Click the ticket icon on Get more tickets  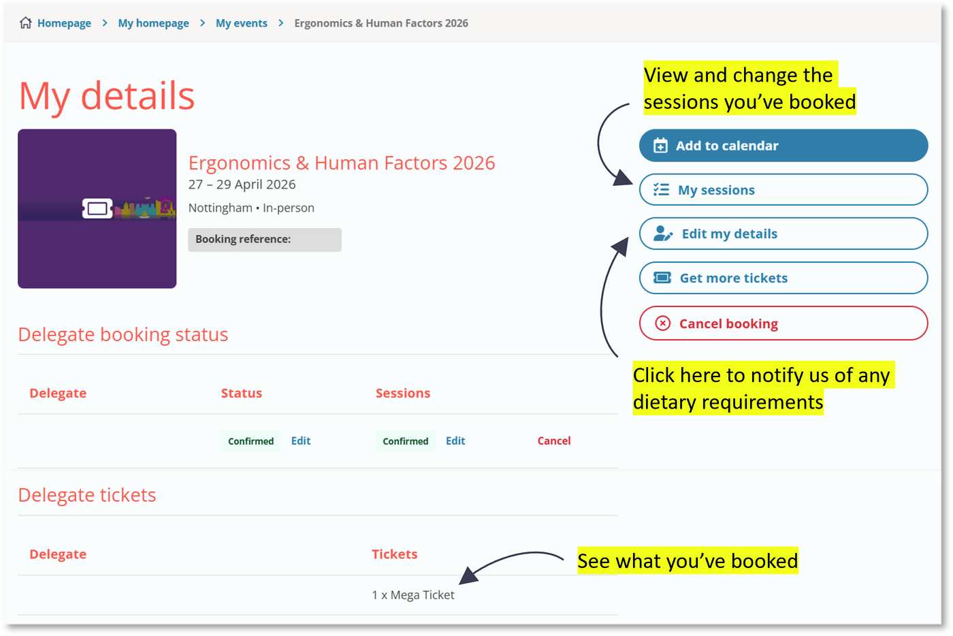662,278
